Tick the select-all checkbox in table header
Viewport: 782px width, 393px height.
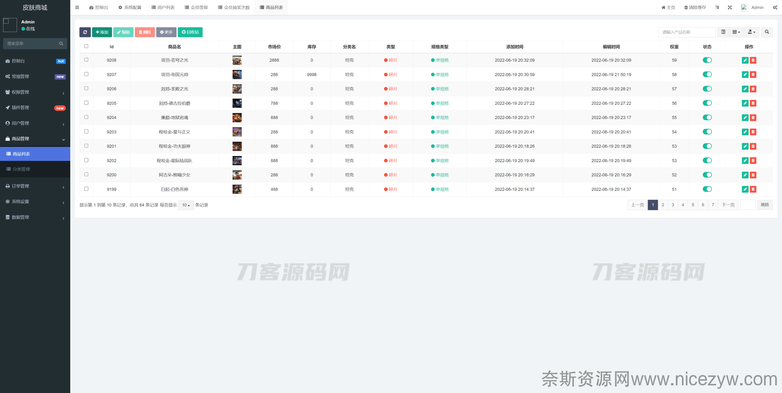(86, 47)
